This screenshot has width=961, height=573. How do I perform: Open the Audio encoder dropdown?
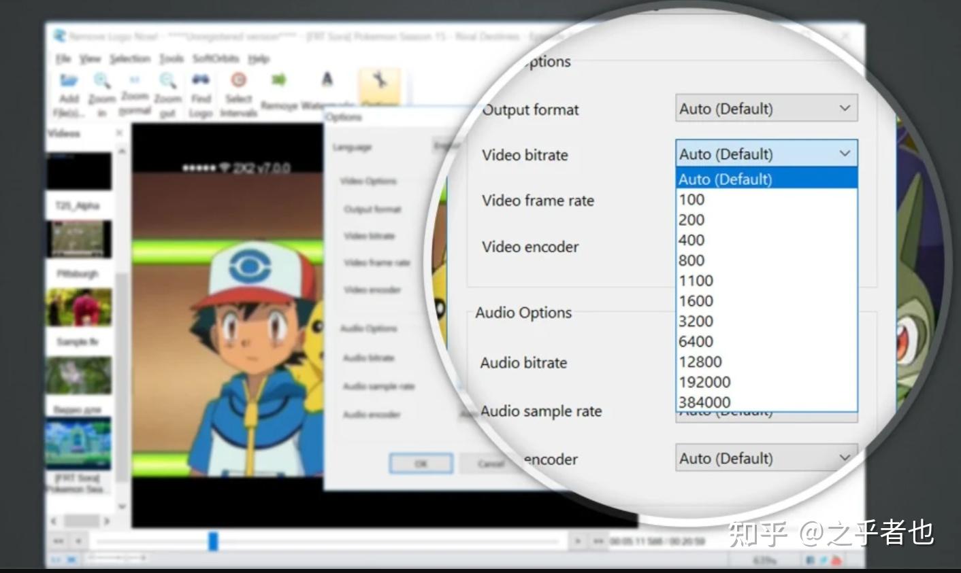point(766,459)
